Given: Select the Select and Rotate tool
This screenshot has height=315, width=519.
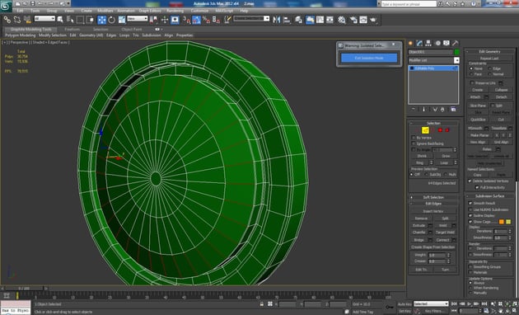Looking at the screenshot, I should (x=111, y=20).
